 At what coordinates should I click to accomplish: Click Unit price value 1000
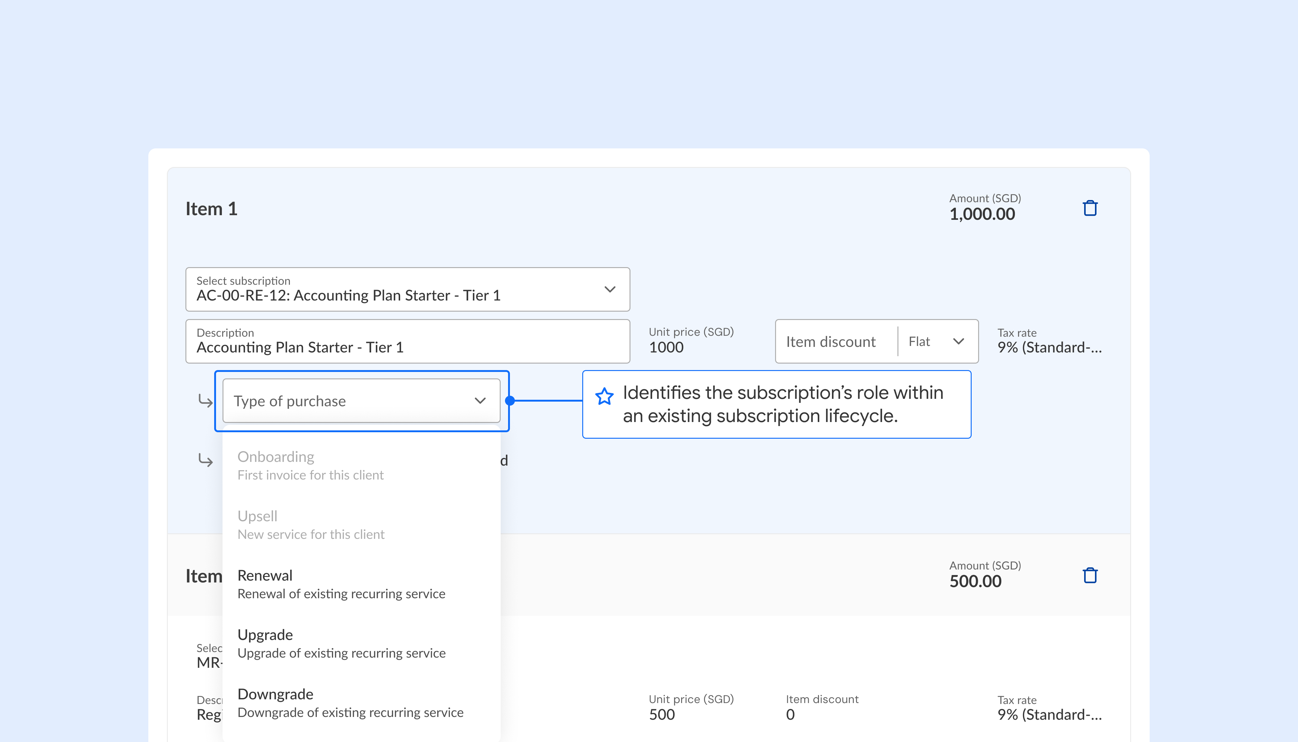tap(666, 348)
